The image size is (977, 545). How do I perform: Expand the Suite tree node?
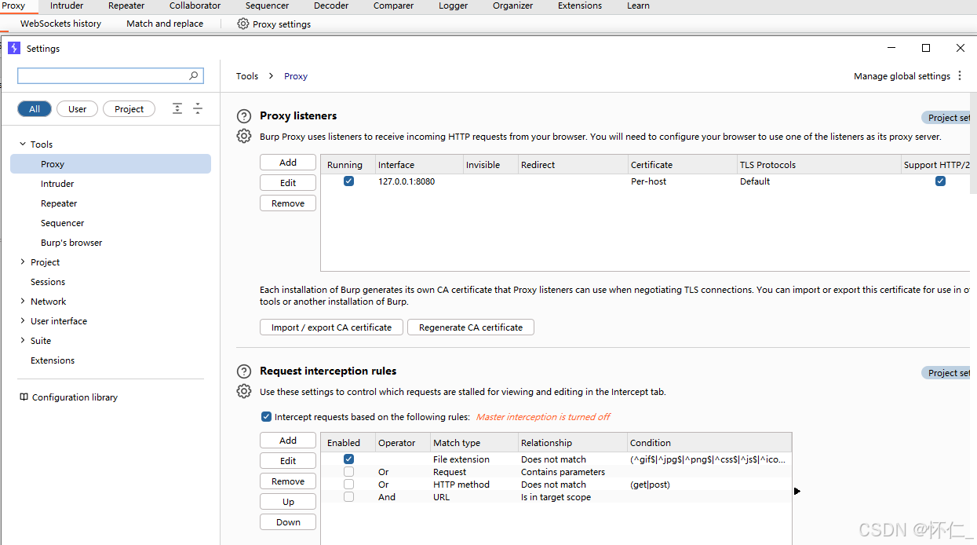click(x=22, y=341)
